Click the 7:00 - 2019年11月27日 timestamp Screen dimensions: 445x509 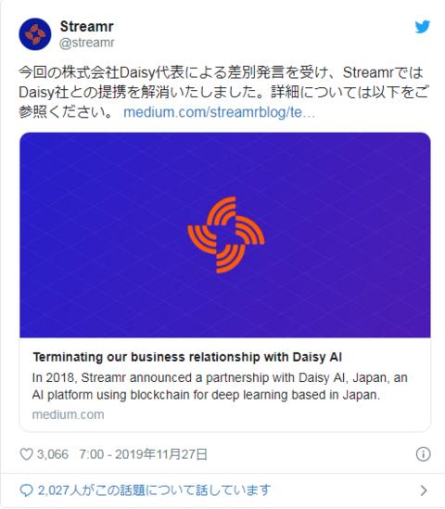[x=143, y=454]
